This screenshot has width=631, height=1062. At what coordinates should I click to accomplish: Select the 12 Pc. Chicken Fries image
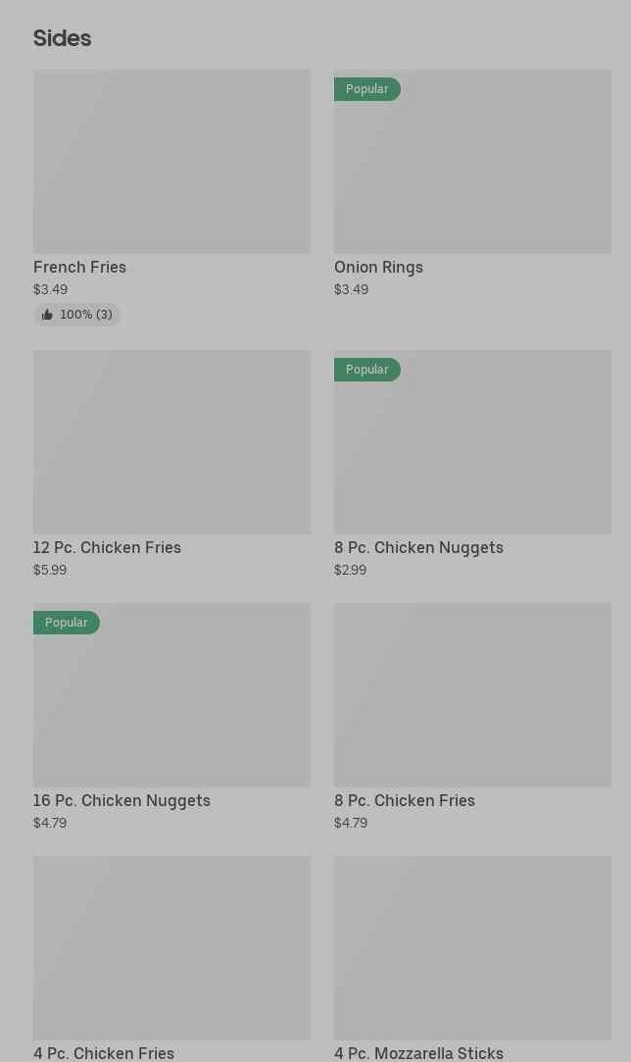171,442
